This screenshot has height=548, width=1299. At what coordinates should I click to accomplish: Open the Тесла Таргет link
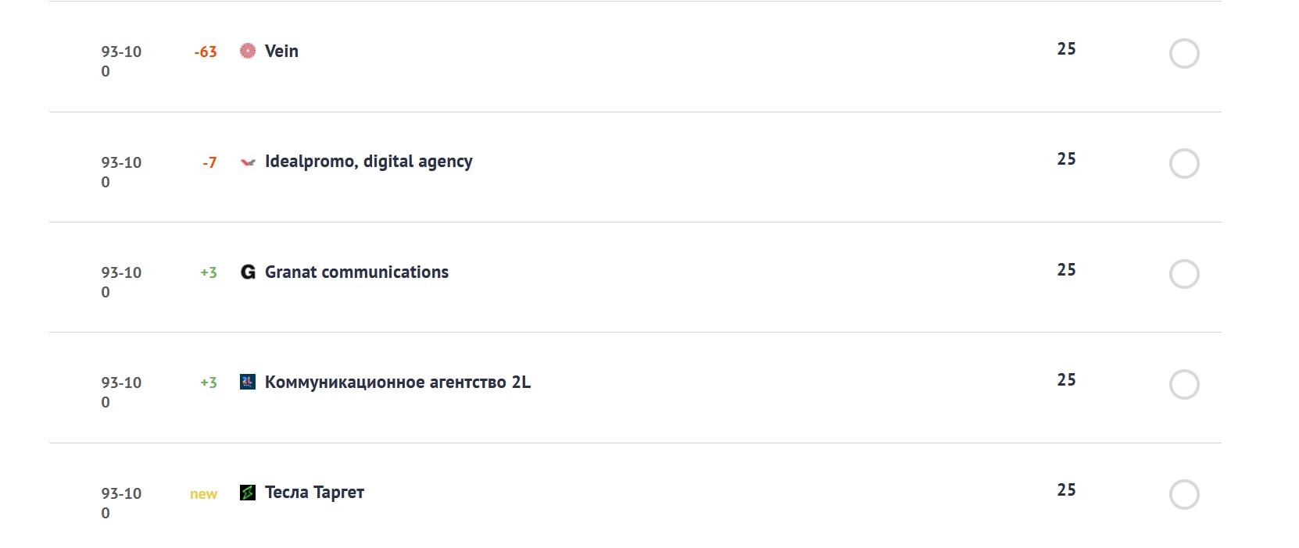[x=314, y=493]
